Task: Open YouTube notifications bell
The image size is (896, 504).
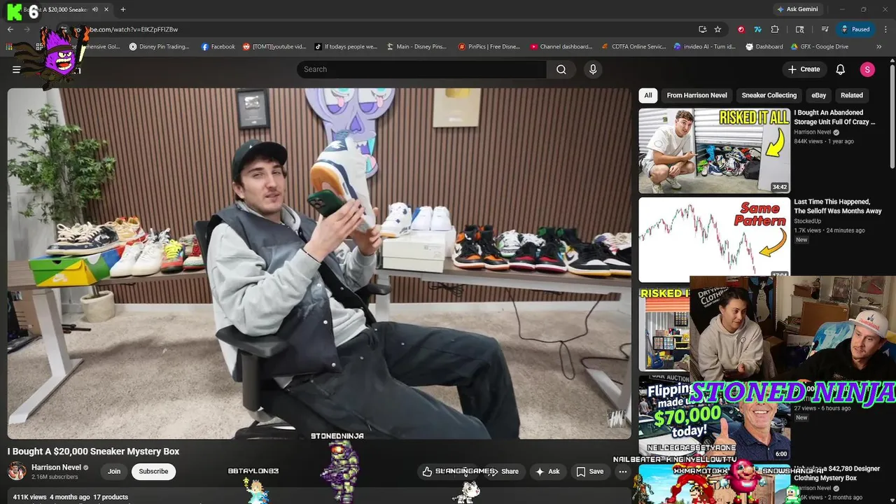Action: pyautogui.click(x=841, y=69)
